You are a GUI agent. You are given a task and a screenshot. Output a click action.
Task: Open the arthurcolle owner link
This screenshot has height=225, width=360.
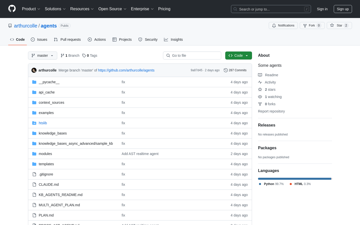25,26
